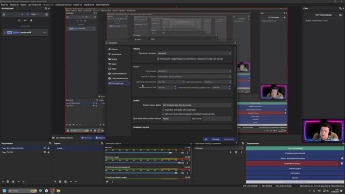The image size is (345, 194).
Task: Open Filter dropdown in Activity feed
Action: pyautogui.click(x=34, y=15)
